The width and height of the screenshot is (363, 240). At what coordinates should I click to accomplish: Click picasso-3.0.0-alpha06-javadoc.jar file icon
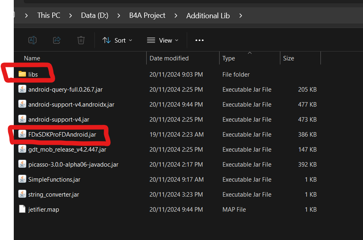tap(22, 164)
